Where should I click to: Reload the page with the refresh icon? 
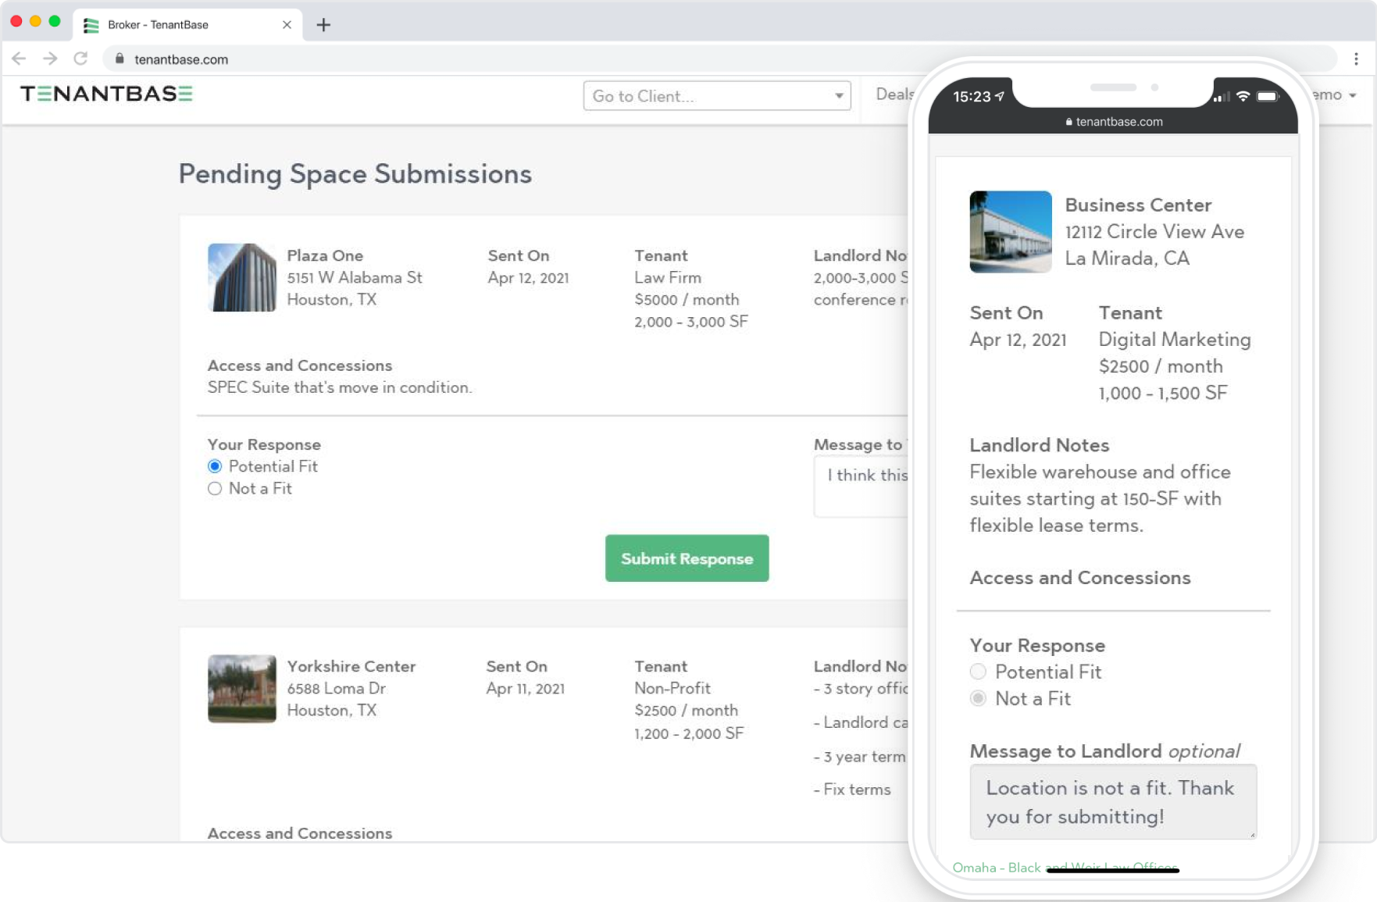(x=80, y=59)
